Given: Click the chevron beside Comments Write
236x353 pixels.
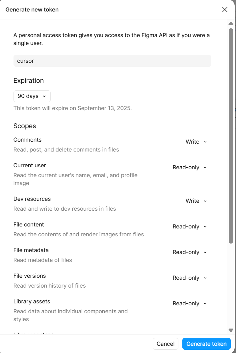Looking at the screenshot, I should 205,142.
